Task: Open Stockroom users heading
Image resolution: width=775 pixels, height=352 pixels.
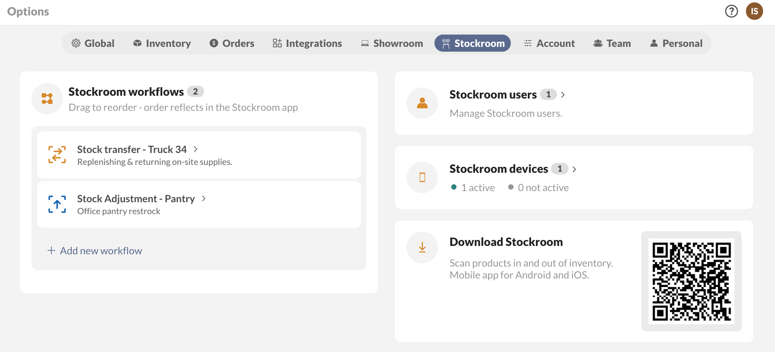Action: [493, 95]
